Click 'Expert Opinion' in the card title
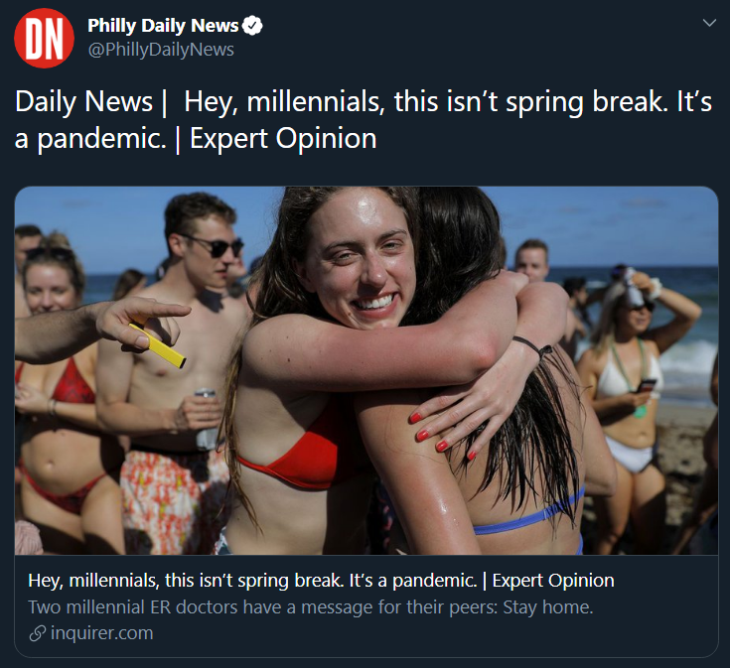This screenshot has height=668, width=730. (x=553, y=581)
